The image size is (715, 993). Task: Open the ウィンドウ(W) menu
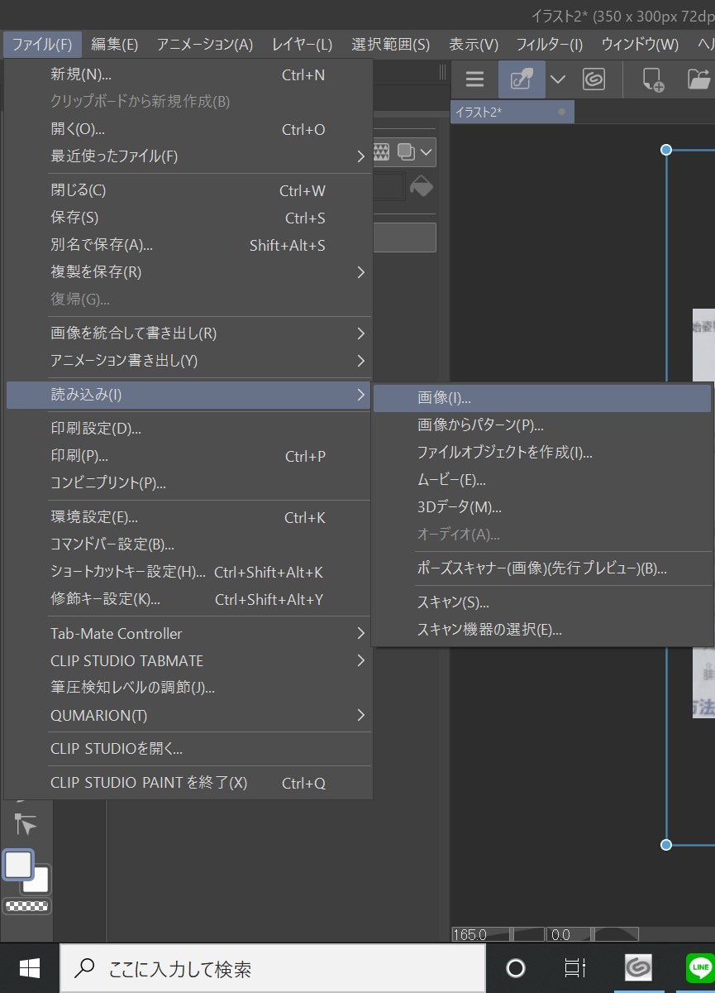coord(641,45)
